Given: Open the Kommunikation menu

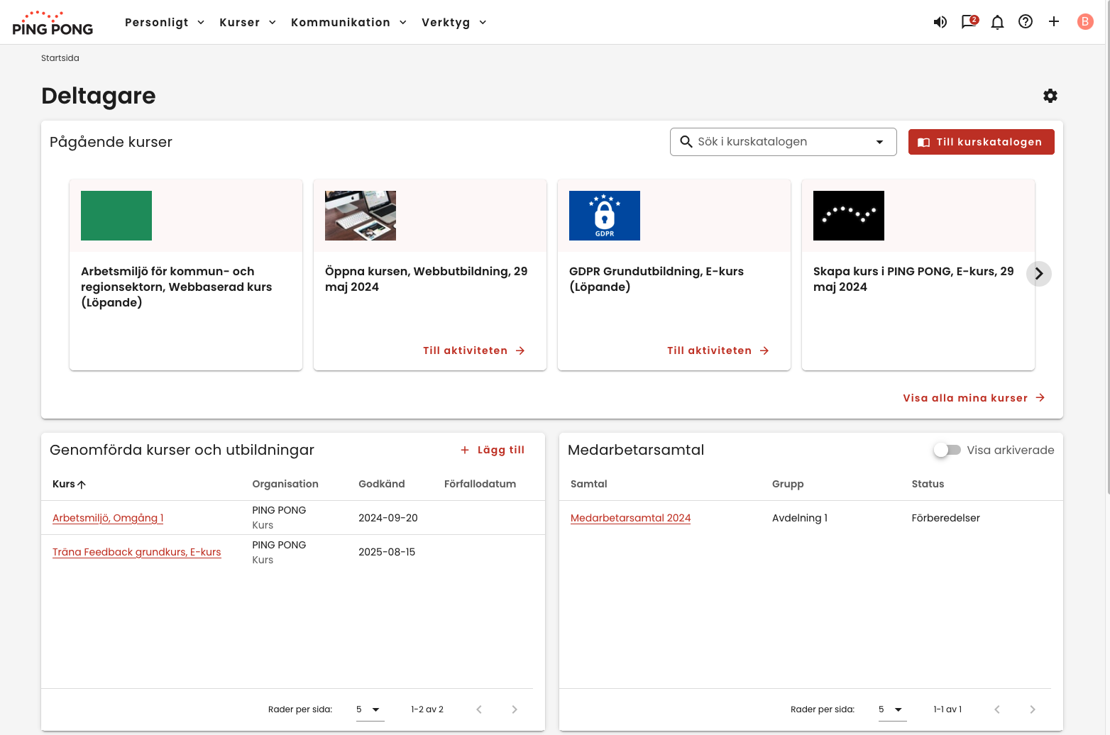Looking at the screenshot, I should [x=348, y=23].
